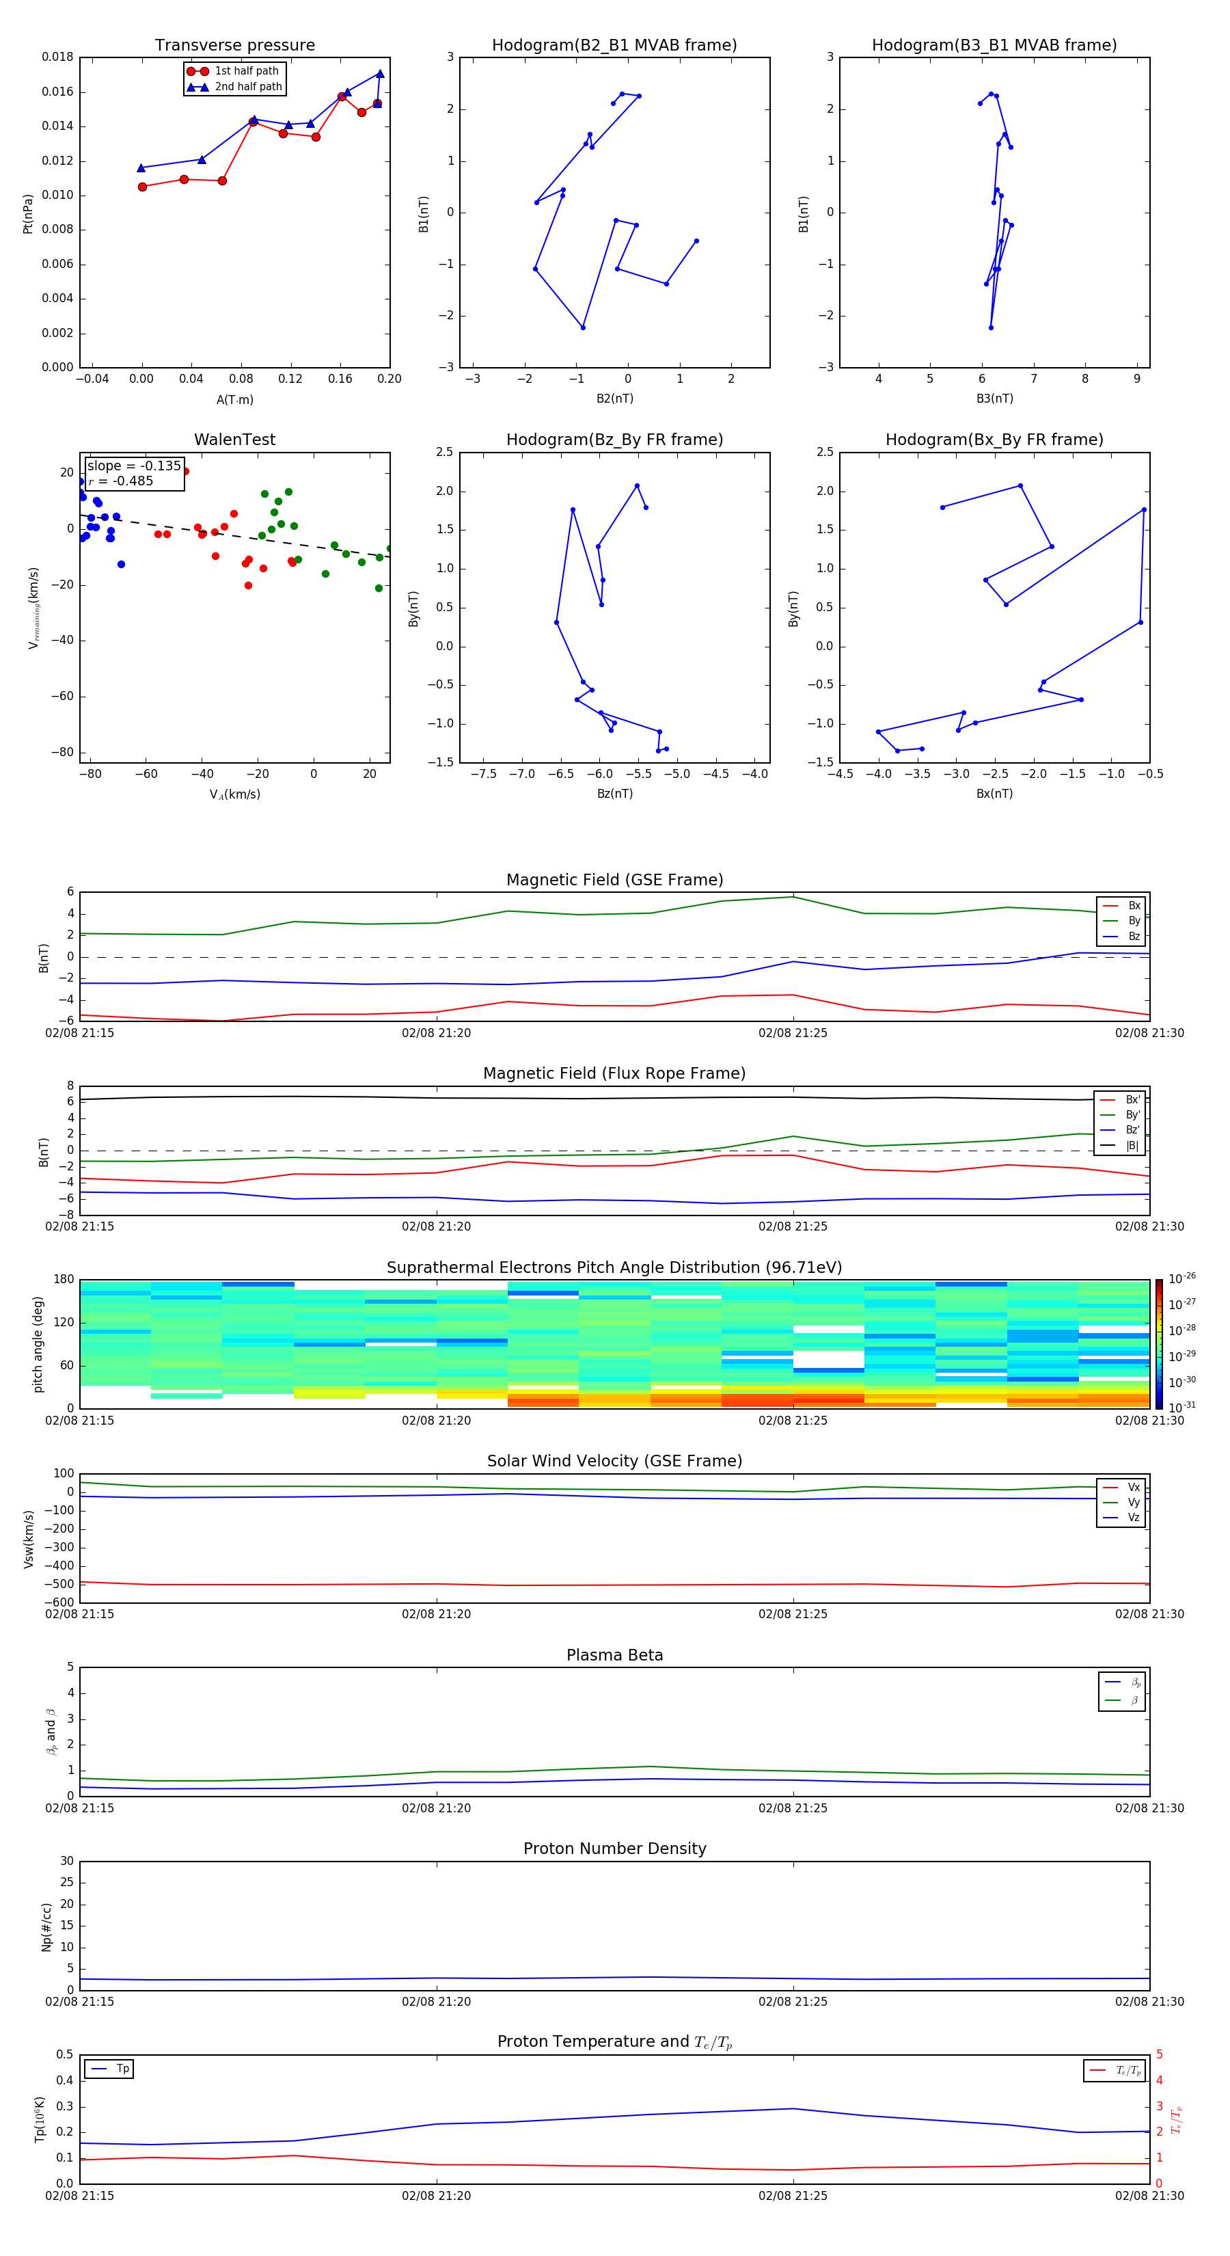Select the Vy legend entry
Image resolution: width=1230 pixels, height=2256 pixels.
click(x=1121, y=1502)
